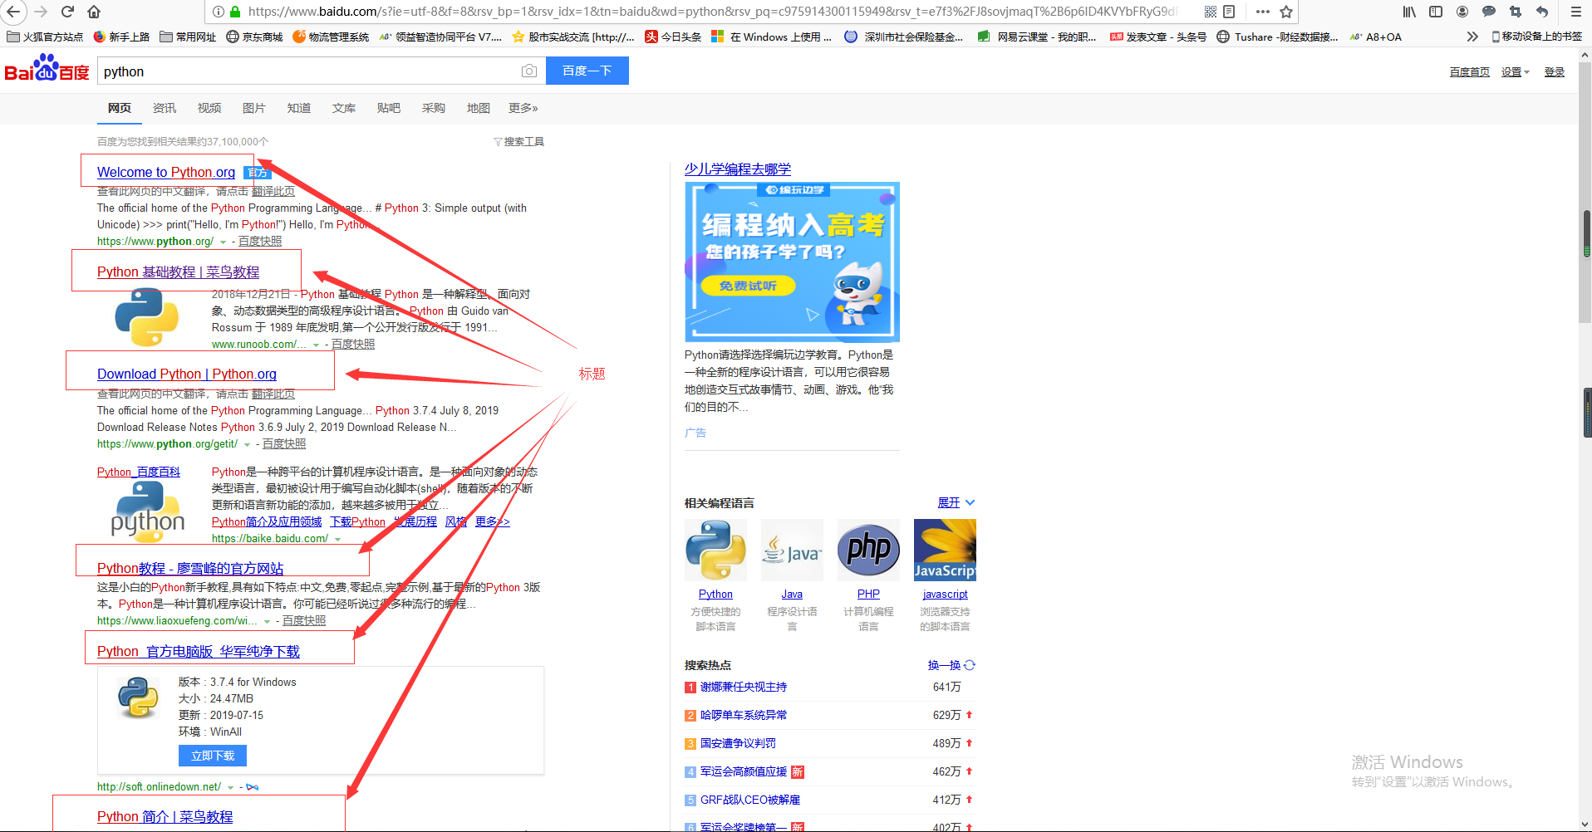
Task: Open the 搜索工具 filter
Action: click(519, 142)
